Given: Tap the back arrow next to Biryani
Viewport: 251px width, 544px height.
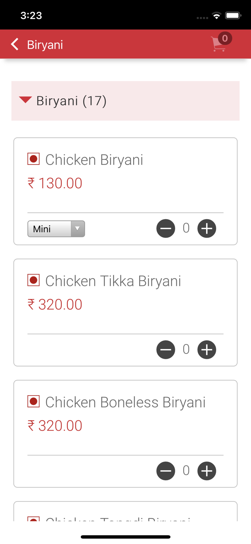Looking at the screenshot, I should 15,44.
